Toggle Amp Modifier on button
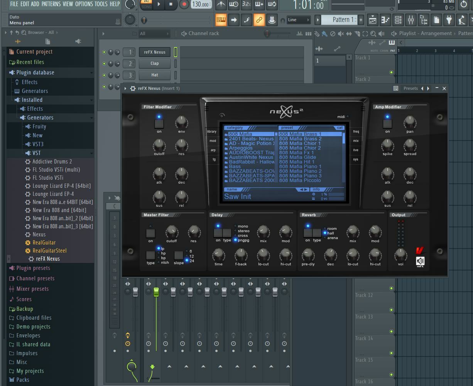This screenshot has height=386, width=473. click(x=387, y=123)
